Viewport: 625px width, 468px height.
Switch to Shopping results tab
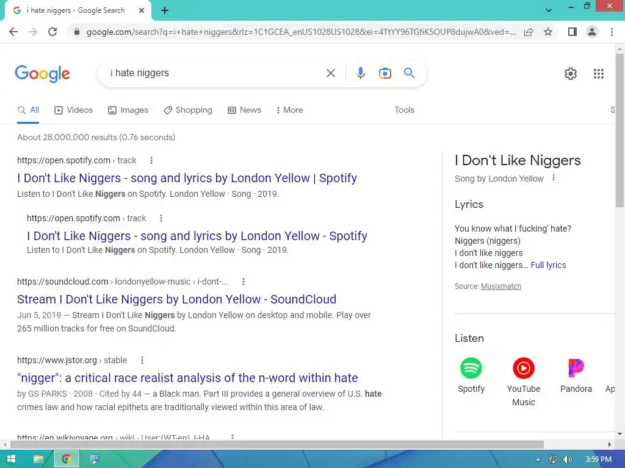tap(188, 110)
